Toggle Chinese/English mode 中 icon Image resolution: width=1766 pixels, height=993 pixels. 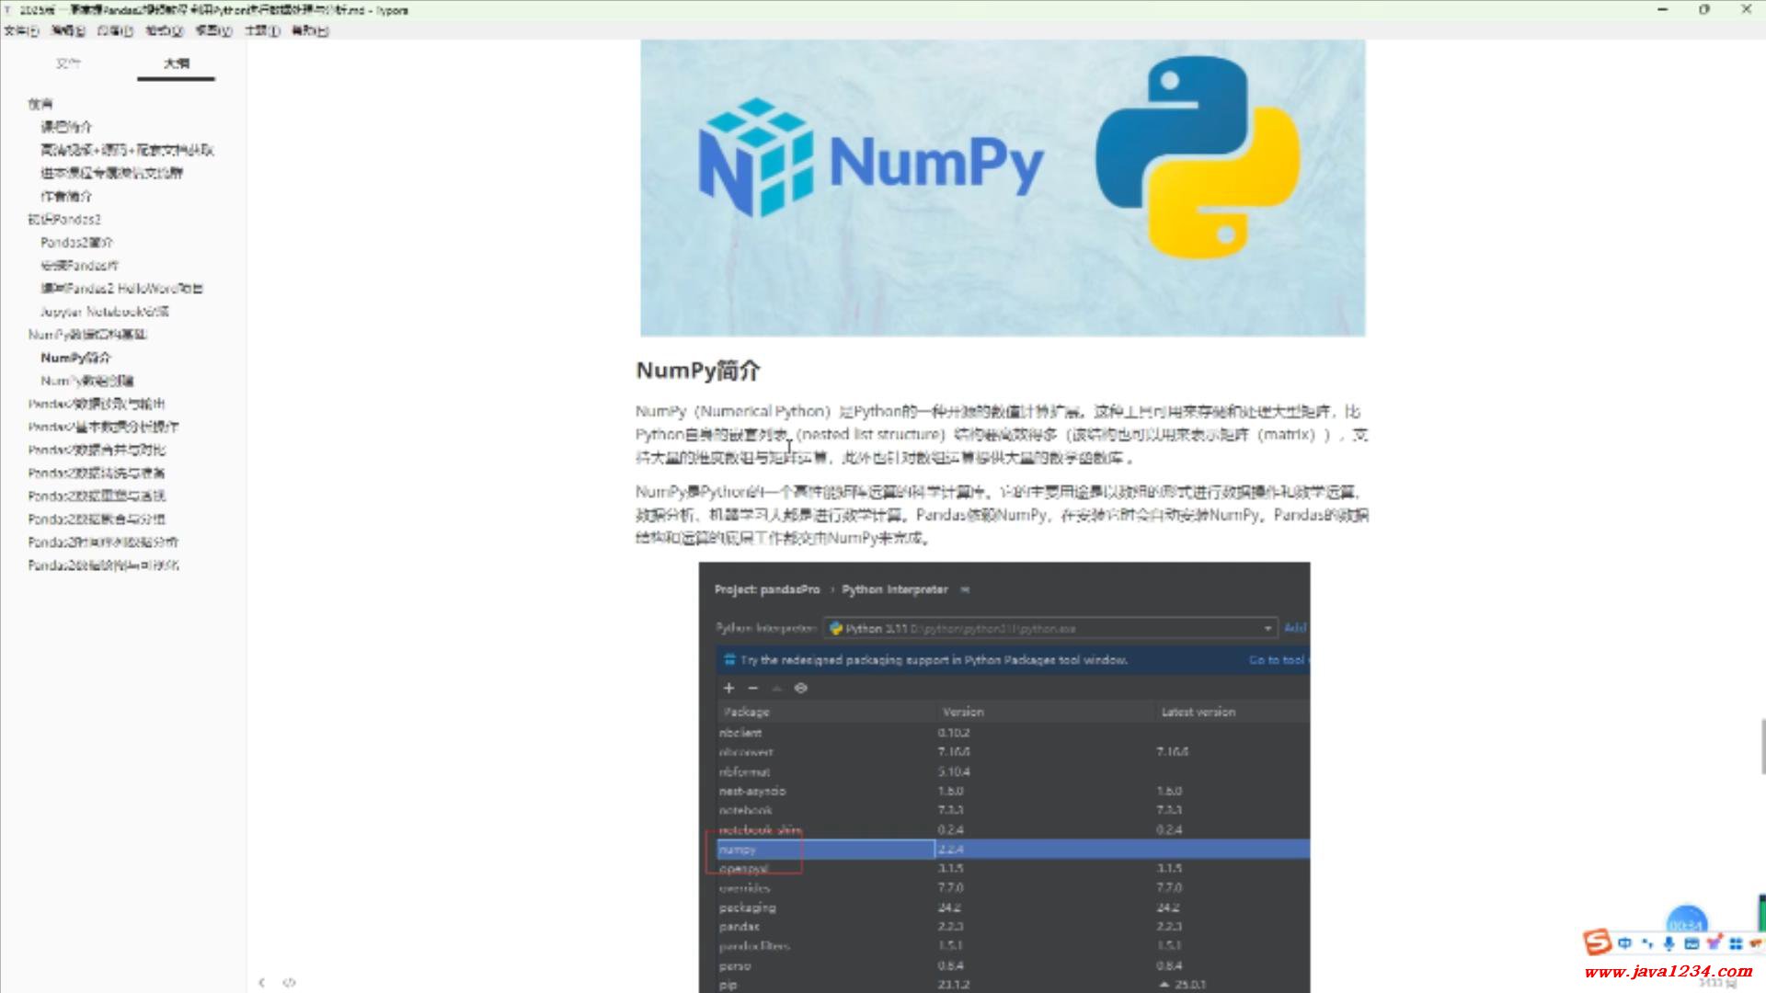1625,943
